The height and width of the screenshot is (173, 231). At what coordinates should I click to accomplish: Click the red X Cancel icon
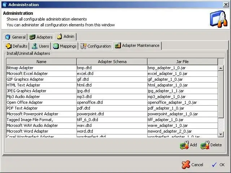[186, 164]
